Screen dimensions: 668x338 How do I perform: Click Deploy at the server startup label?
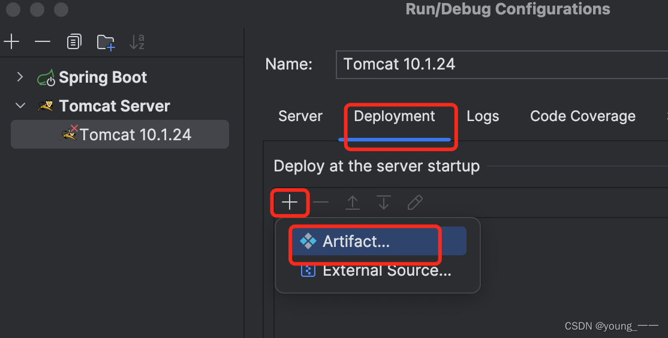click(x=377, y=166)
